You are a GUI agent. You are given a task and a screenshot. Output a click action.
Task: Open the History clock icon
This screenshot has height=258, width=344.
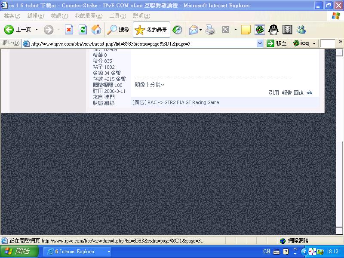pos(177,30)
